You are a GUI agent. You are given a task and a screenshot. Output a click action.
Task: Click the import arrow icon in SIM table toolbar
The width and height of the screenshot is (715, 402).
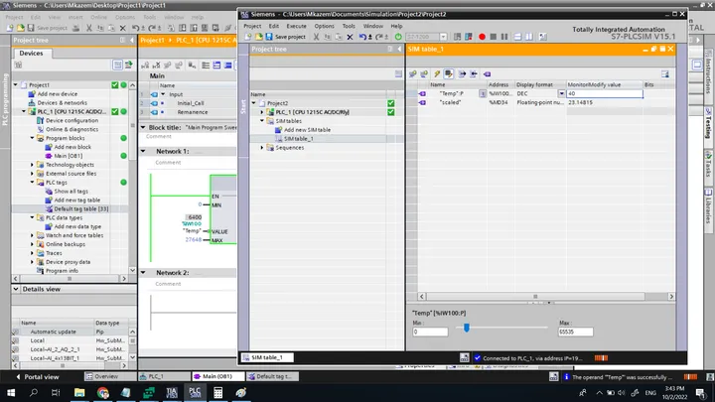pyautogui.click(x=474, y=73)
